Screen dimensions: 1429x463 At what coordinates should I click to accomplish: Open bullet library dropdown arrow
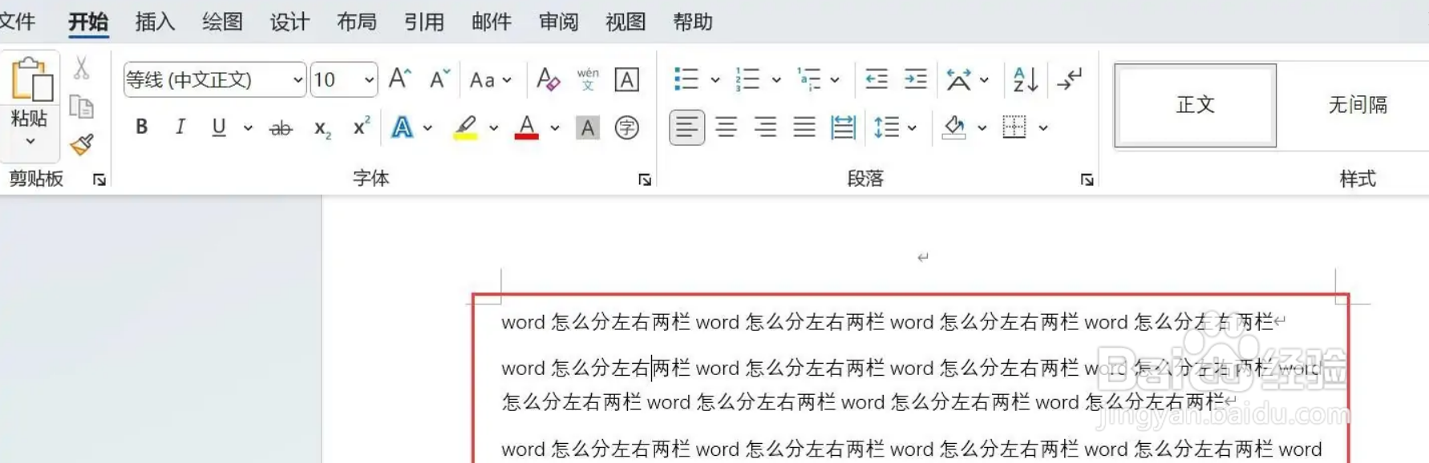click(x=715, y=80)
